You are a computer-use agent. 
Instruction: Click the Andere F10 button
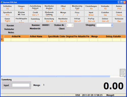pos(119,7)
